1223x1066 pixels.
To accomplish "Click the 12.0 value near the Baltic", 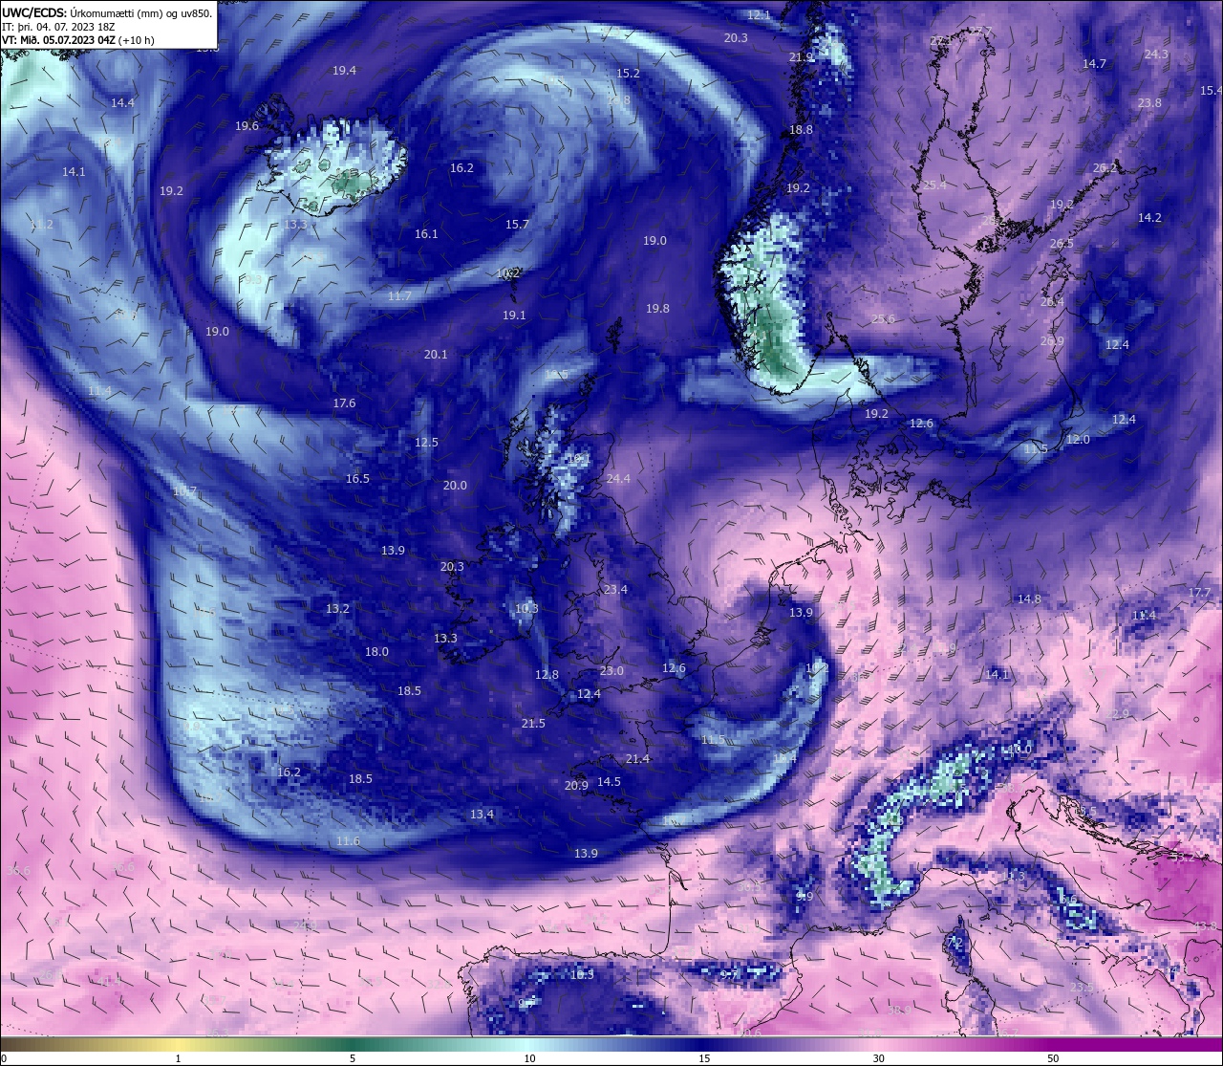I will coord(1078,440).
